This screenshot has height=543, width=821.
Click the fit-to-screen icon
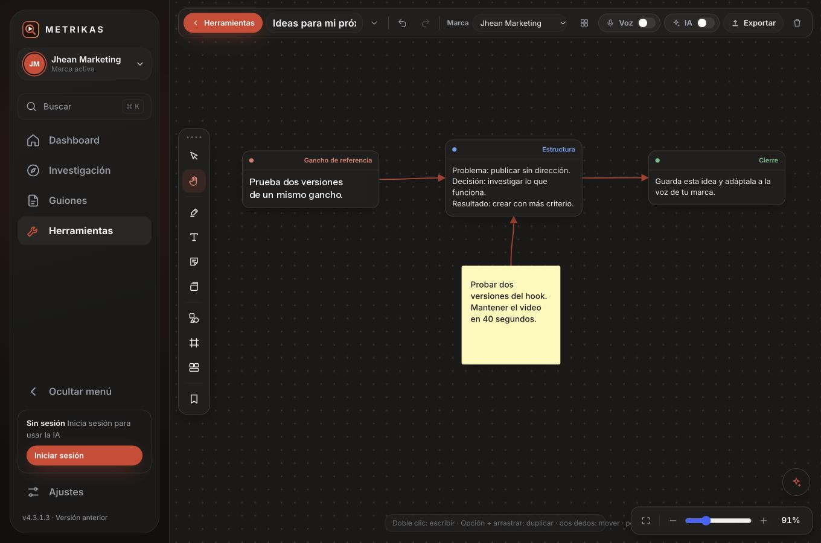pos(646,521)
